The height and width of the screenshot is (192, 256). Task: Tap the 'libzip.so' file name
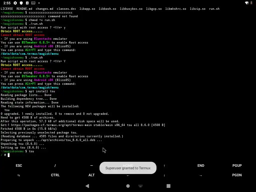[197, 9]
